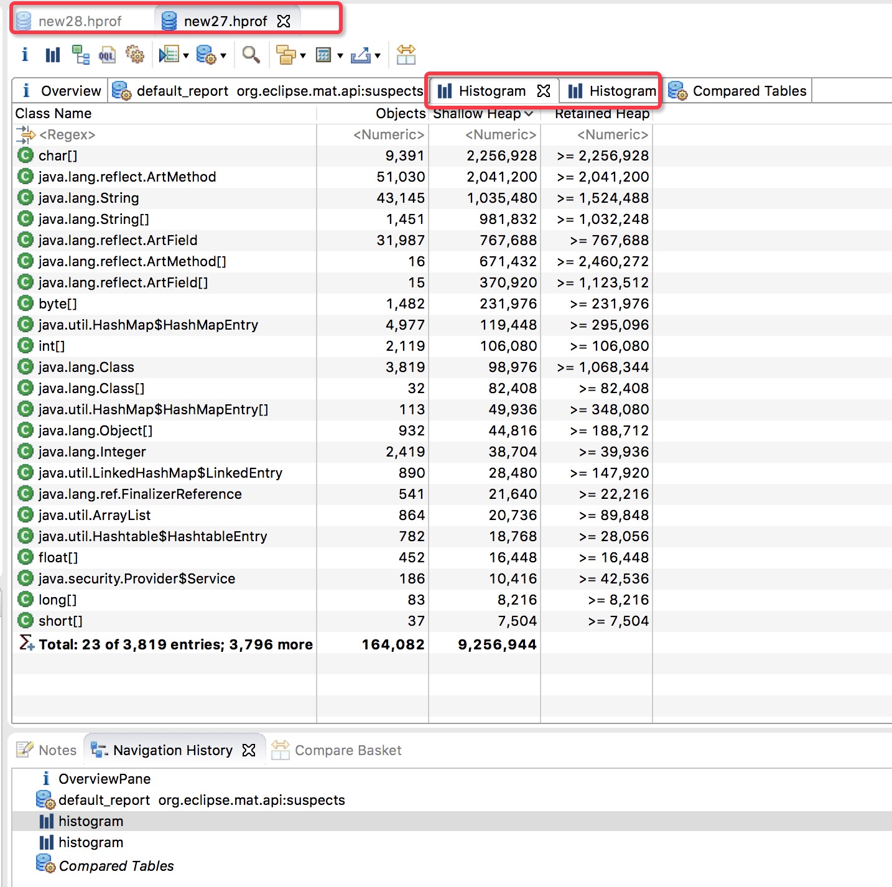892x887 pixels.
Task: Toggle sort on the Shallow Heap column header
Action: coord(484,113)
